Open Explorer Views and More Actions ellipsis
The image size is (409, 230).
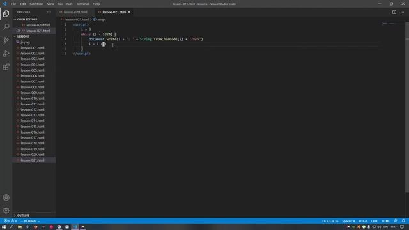click(x=49, y=12)
